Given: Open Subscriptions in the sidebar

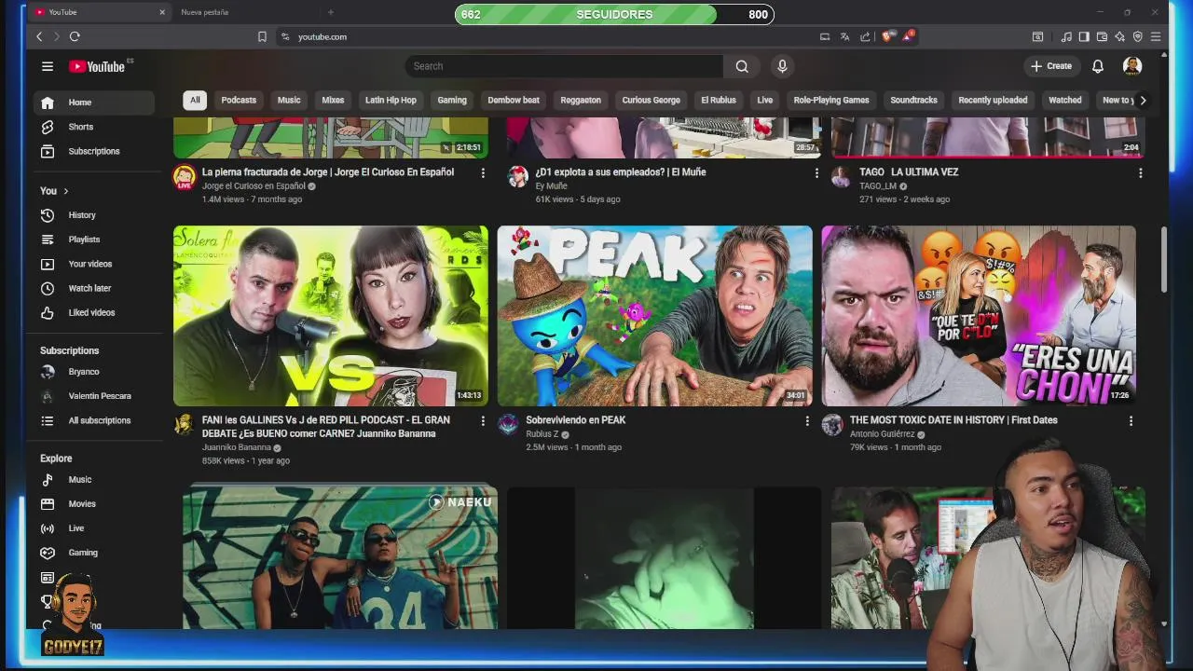Looking at the screenshot, I should (94, 151).
